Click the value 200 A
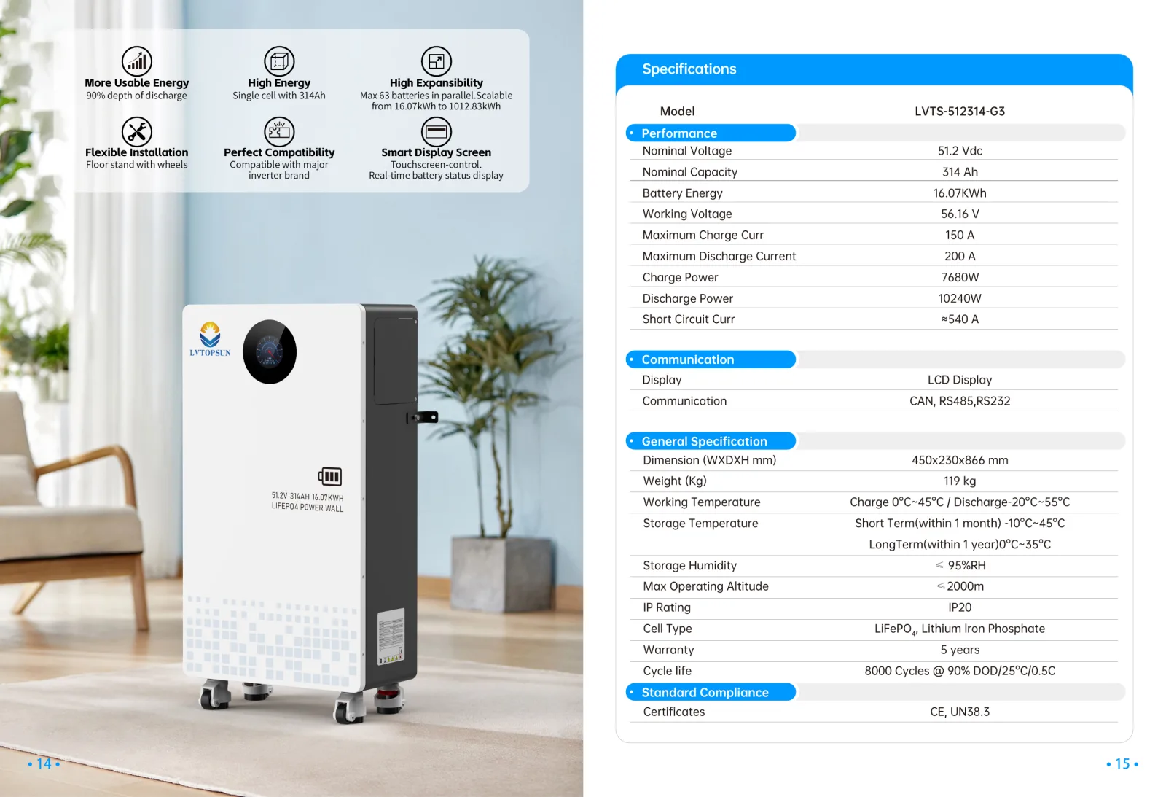The height and width of the screenshot is (797, 1166). click(960, 256)
